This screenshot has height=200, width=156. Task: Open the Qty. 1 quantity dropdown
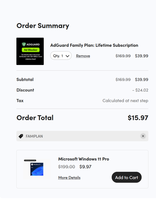tap(61, 56)
